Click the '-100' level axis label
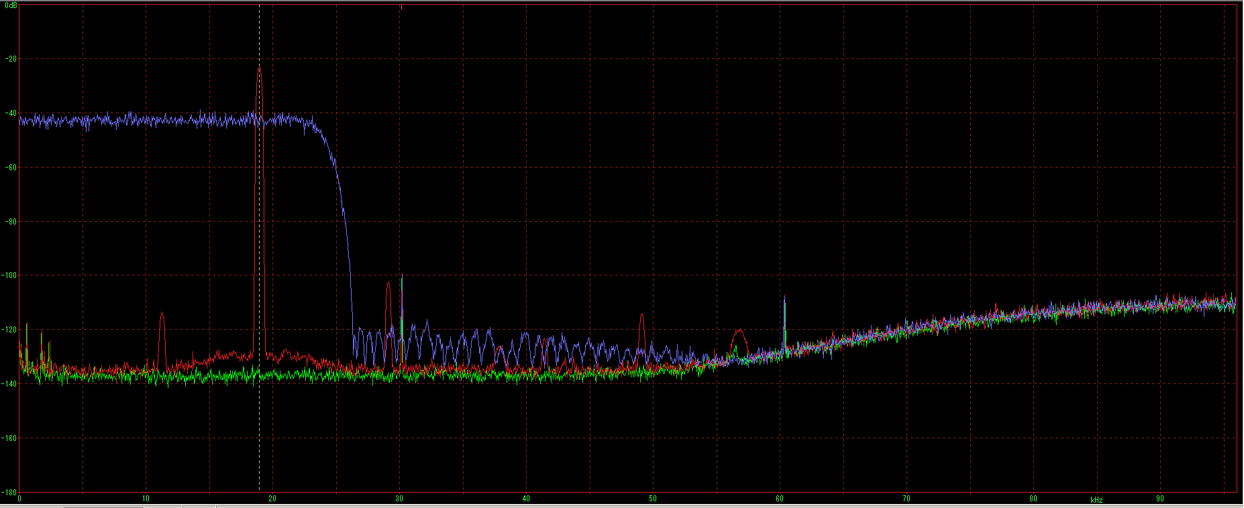Screen dimensions: 1244x508 (x=9, y=275)
